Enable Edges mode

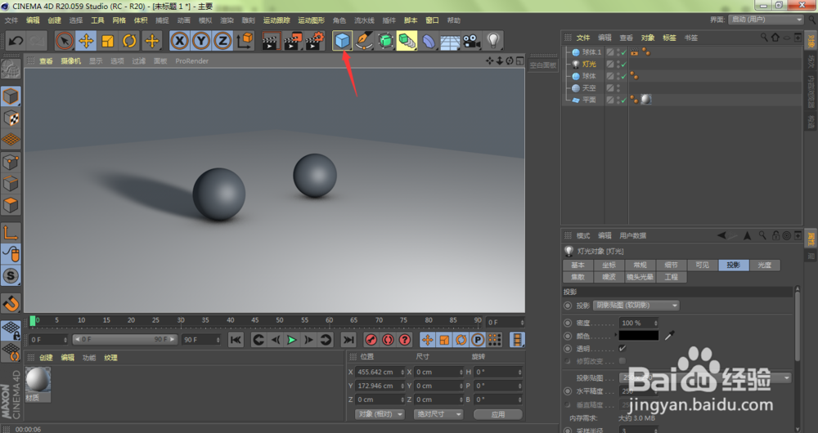click(11, 184)
